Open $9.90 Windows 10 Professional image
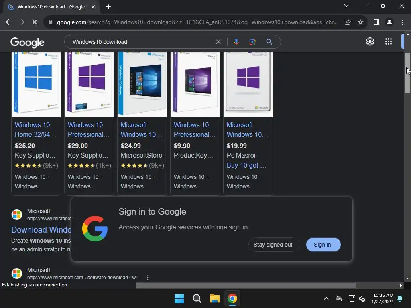The image size is (411, 308). click(195, 84)
